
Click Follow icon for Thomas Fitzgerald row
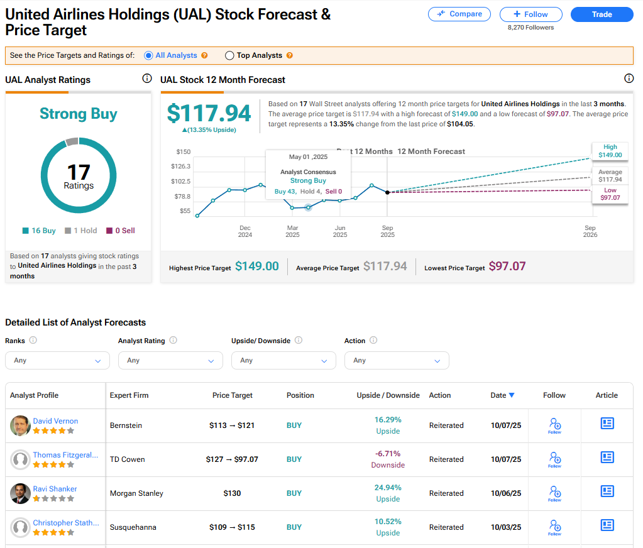[554, 458]
